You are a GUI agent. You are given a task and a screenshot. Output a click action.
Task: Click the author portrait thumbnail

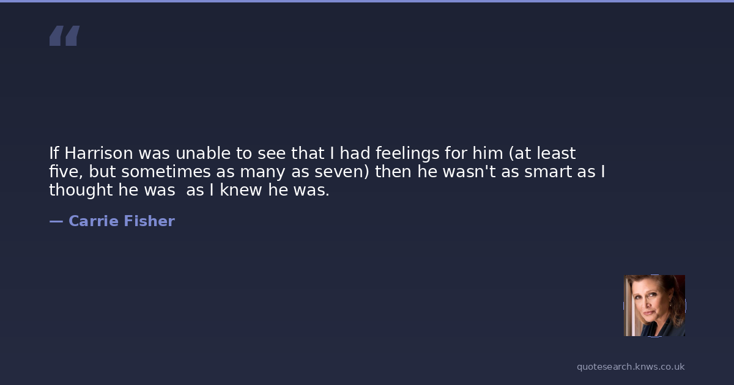coord(654,306)
